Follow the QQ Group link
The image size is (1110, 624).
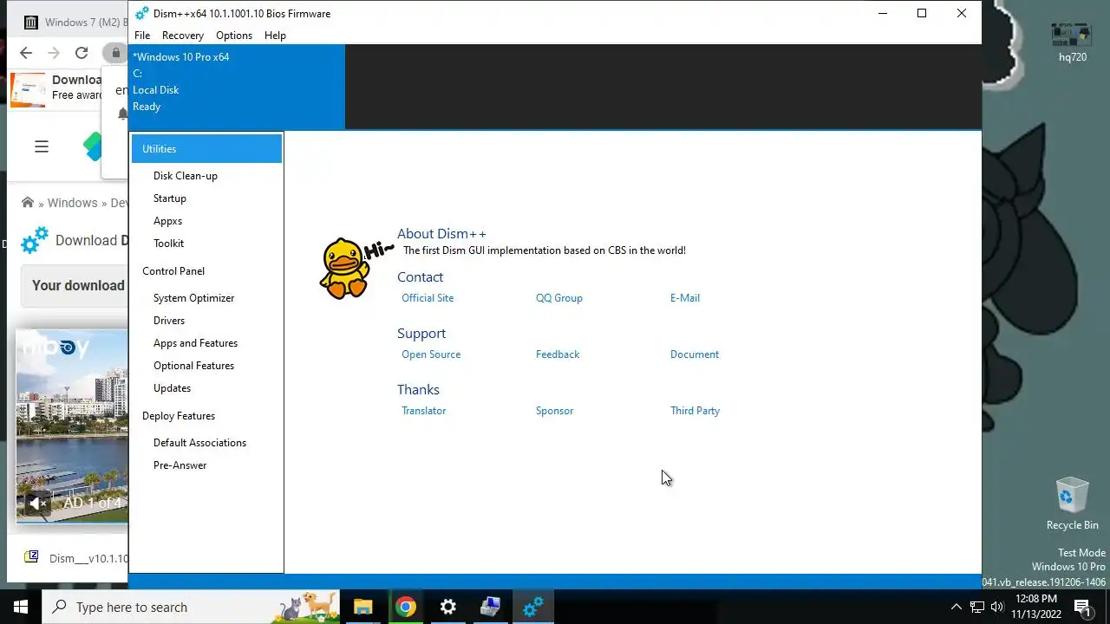(x=559, y=298)
